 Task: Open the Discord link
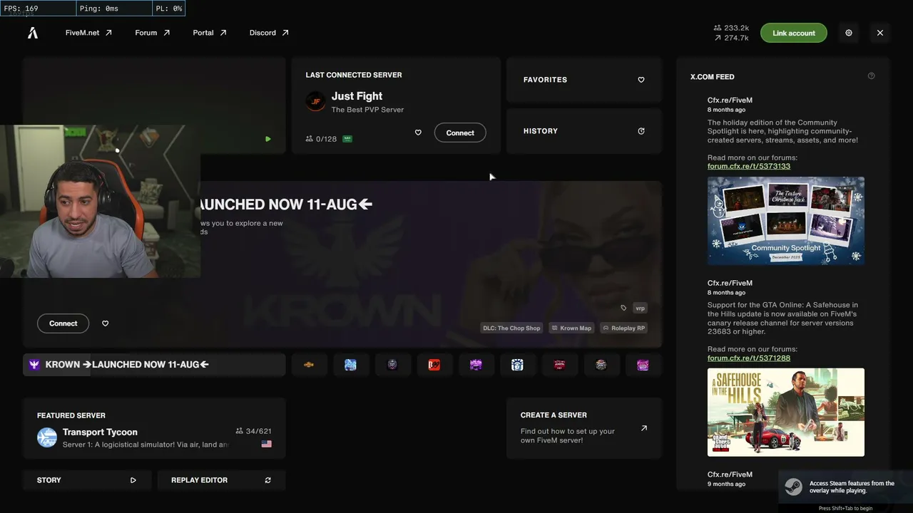point(269,33)
